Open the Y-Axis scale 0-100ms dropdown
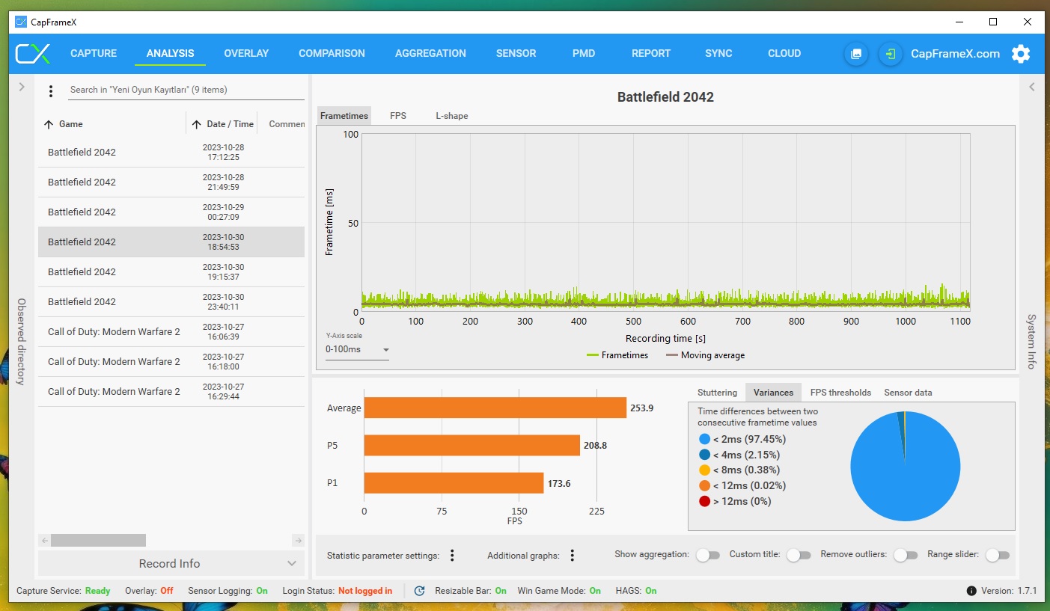1050x611 pixels. click(x=357, y=349)
